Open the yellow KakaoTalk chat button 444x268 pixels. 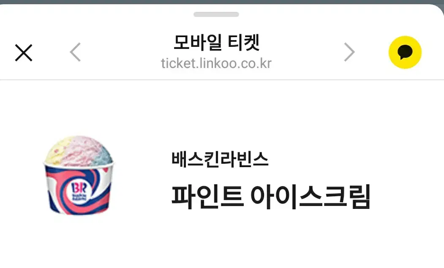405,52
